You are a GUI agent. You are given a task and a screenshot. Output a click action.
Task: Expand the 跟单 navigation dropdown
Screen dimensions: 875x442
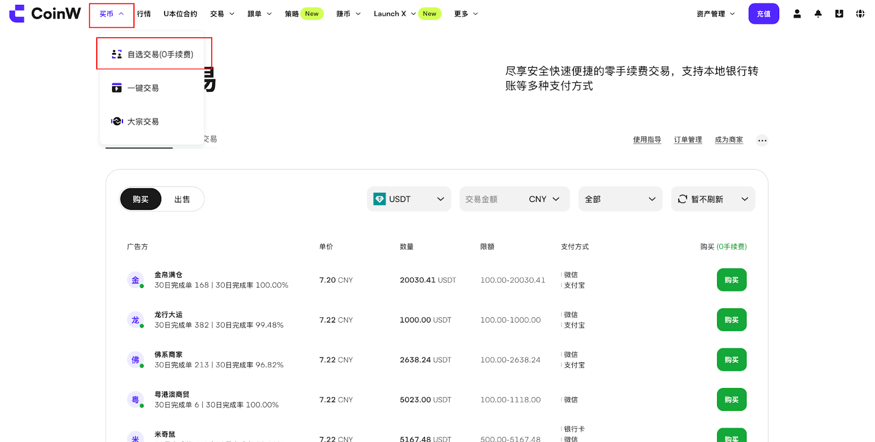(259, 14)
